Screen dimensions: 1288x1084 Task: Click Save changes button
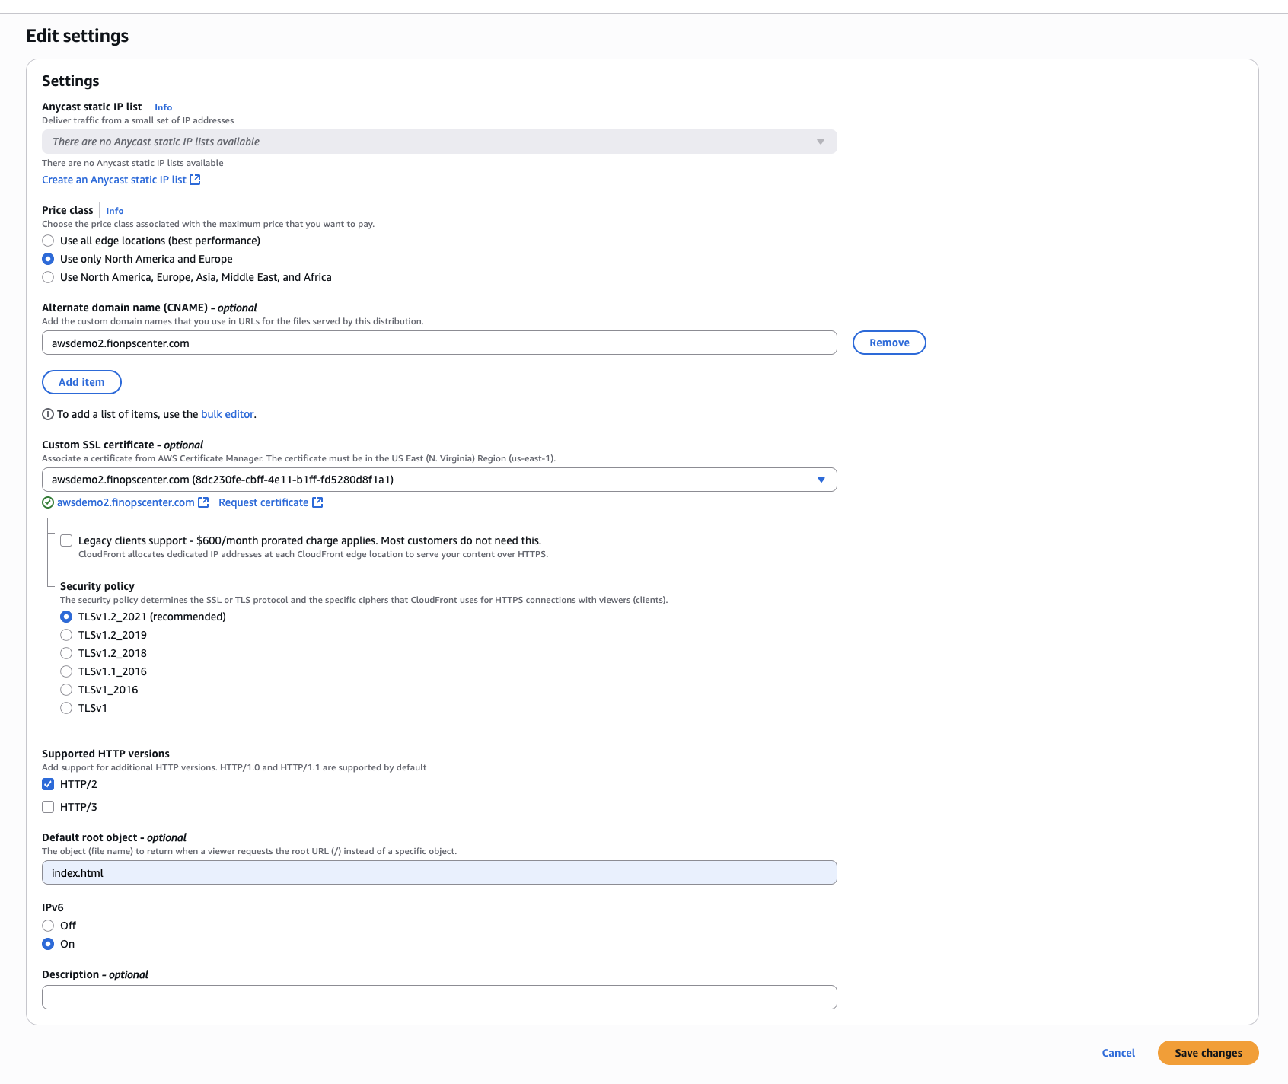pyautogui.click(x=1207, y=1053)
